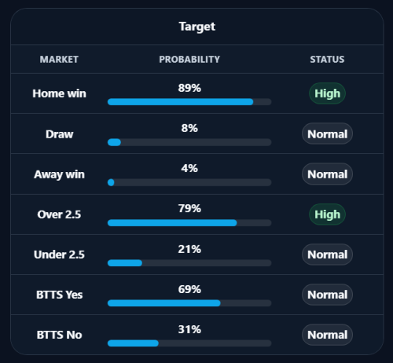Click the MARKET column header
The width and height of the screenshot is (393, 363).
(x=59, y=60)
